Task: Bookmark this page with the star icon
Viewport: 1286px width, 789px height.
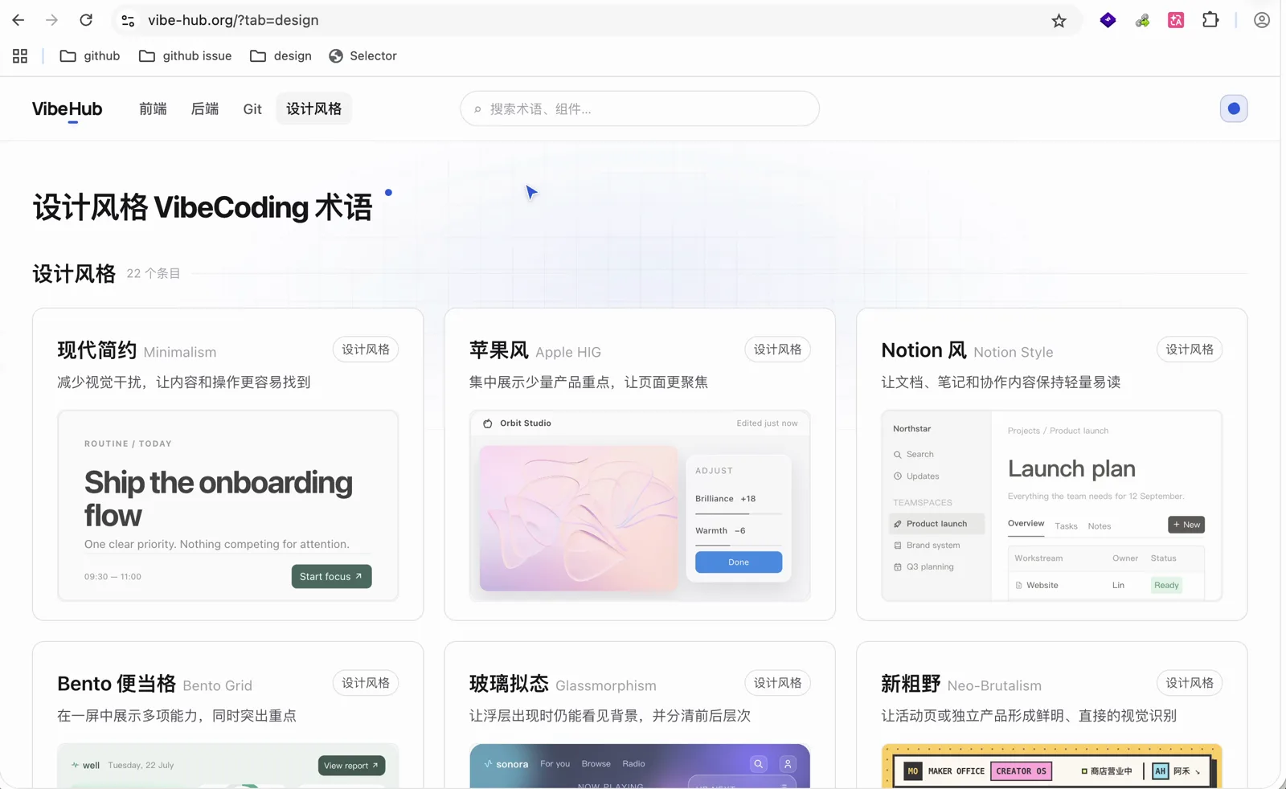Action: pyautogui.click(x=1059, y=21)
